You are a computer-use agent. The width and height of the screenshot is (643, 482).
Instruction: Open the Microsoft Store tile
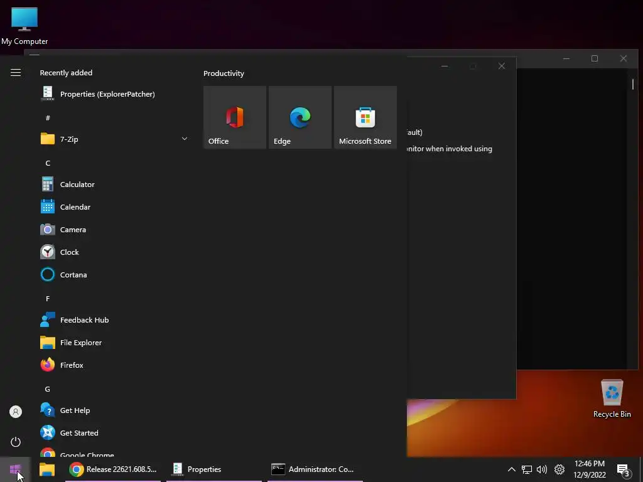click(x=365, y=117)
